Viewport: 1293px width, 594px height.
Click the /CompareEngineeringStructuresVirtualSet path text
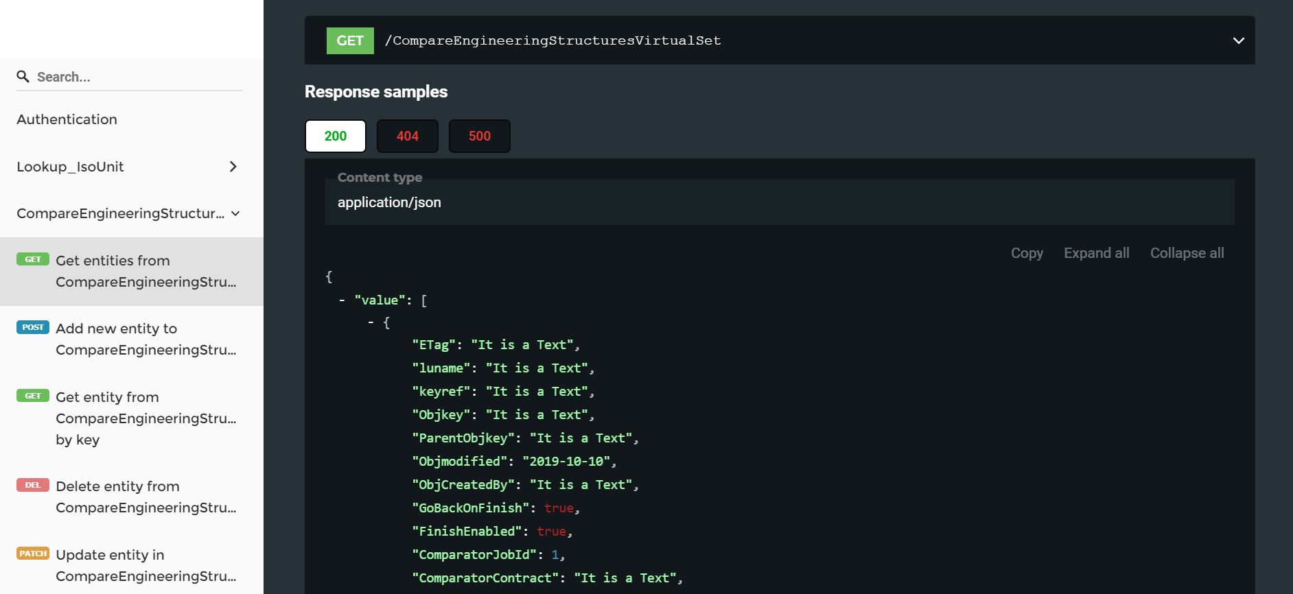(553, 40)
